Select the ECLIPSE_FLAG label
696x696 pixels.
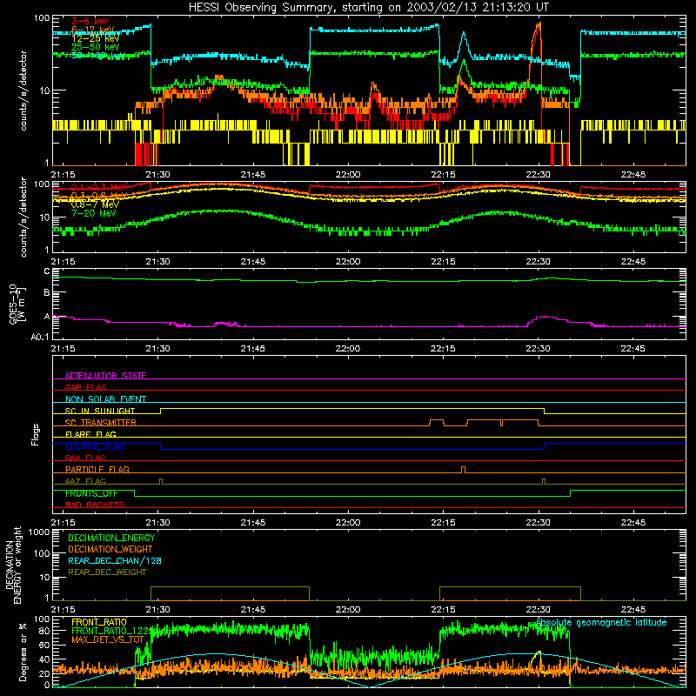click(x=95, y=446)
